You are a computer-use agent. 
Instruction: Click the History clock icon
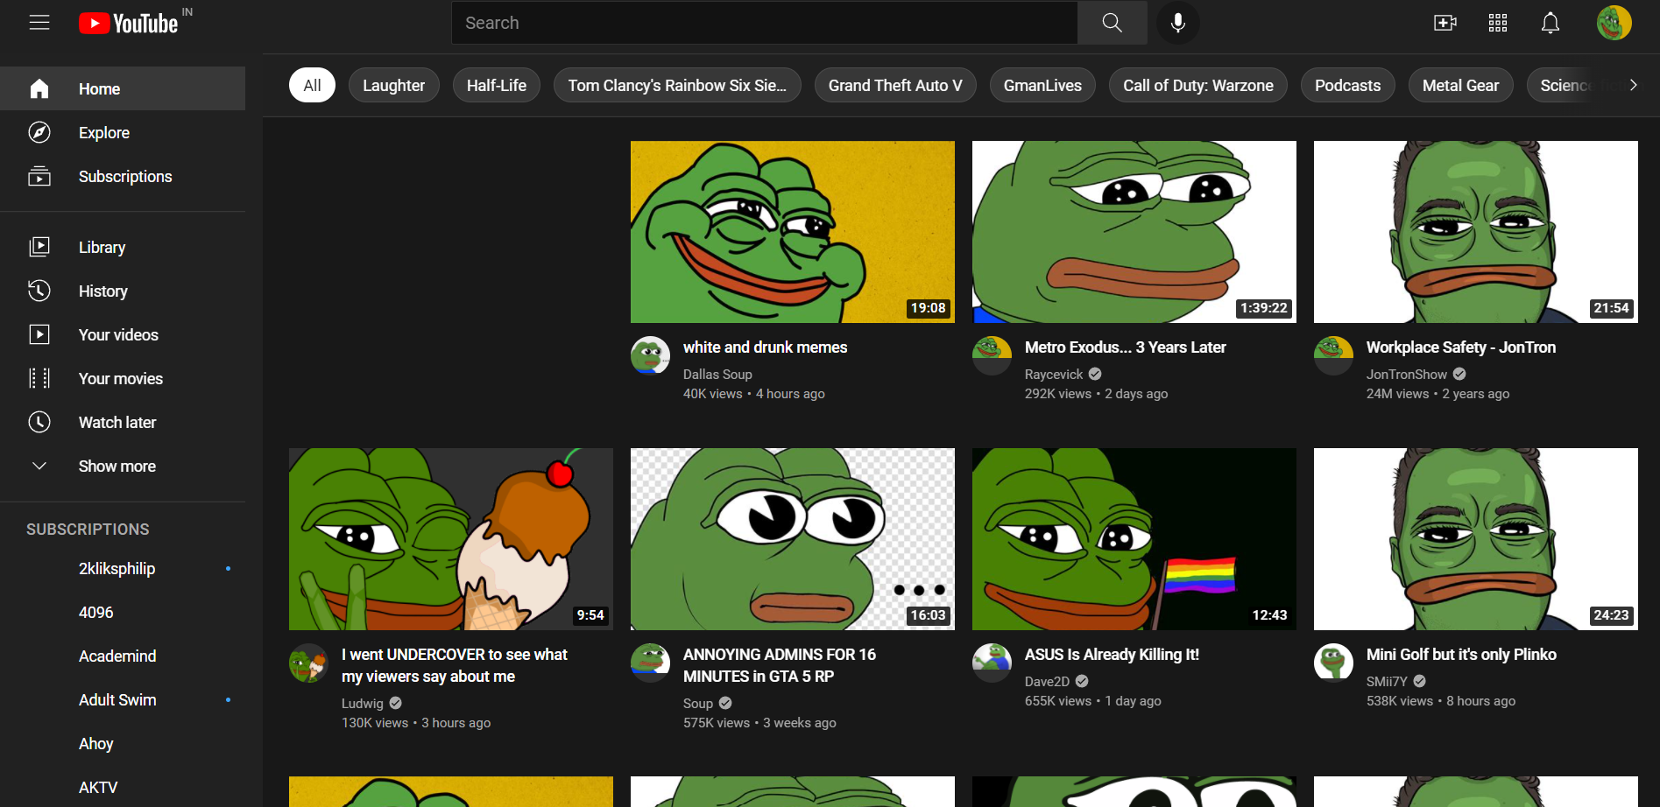point(39,291)
